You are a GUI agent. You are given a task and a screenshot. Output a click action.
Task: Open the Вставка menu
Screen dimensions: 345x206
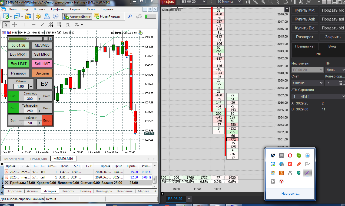[x=39, y=9]
